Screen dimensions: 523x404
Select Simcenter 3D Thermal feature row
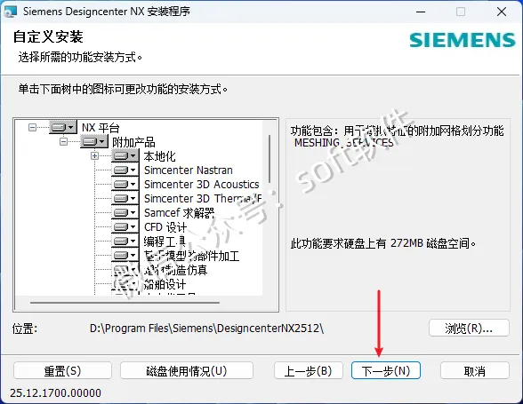[203, 199]
